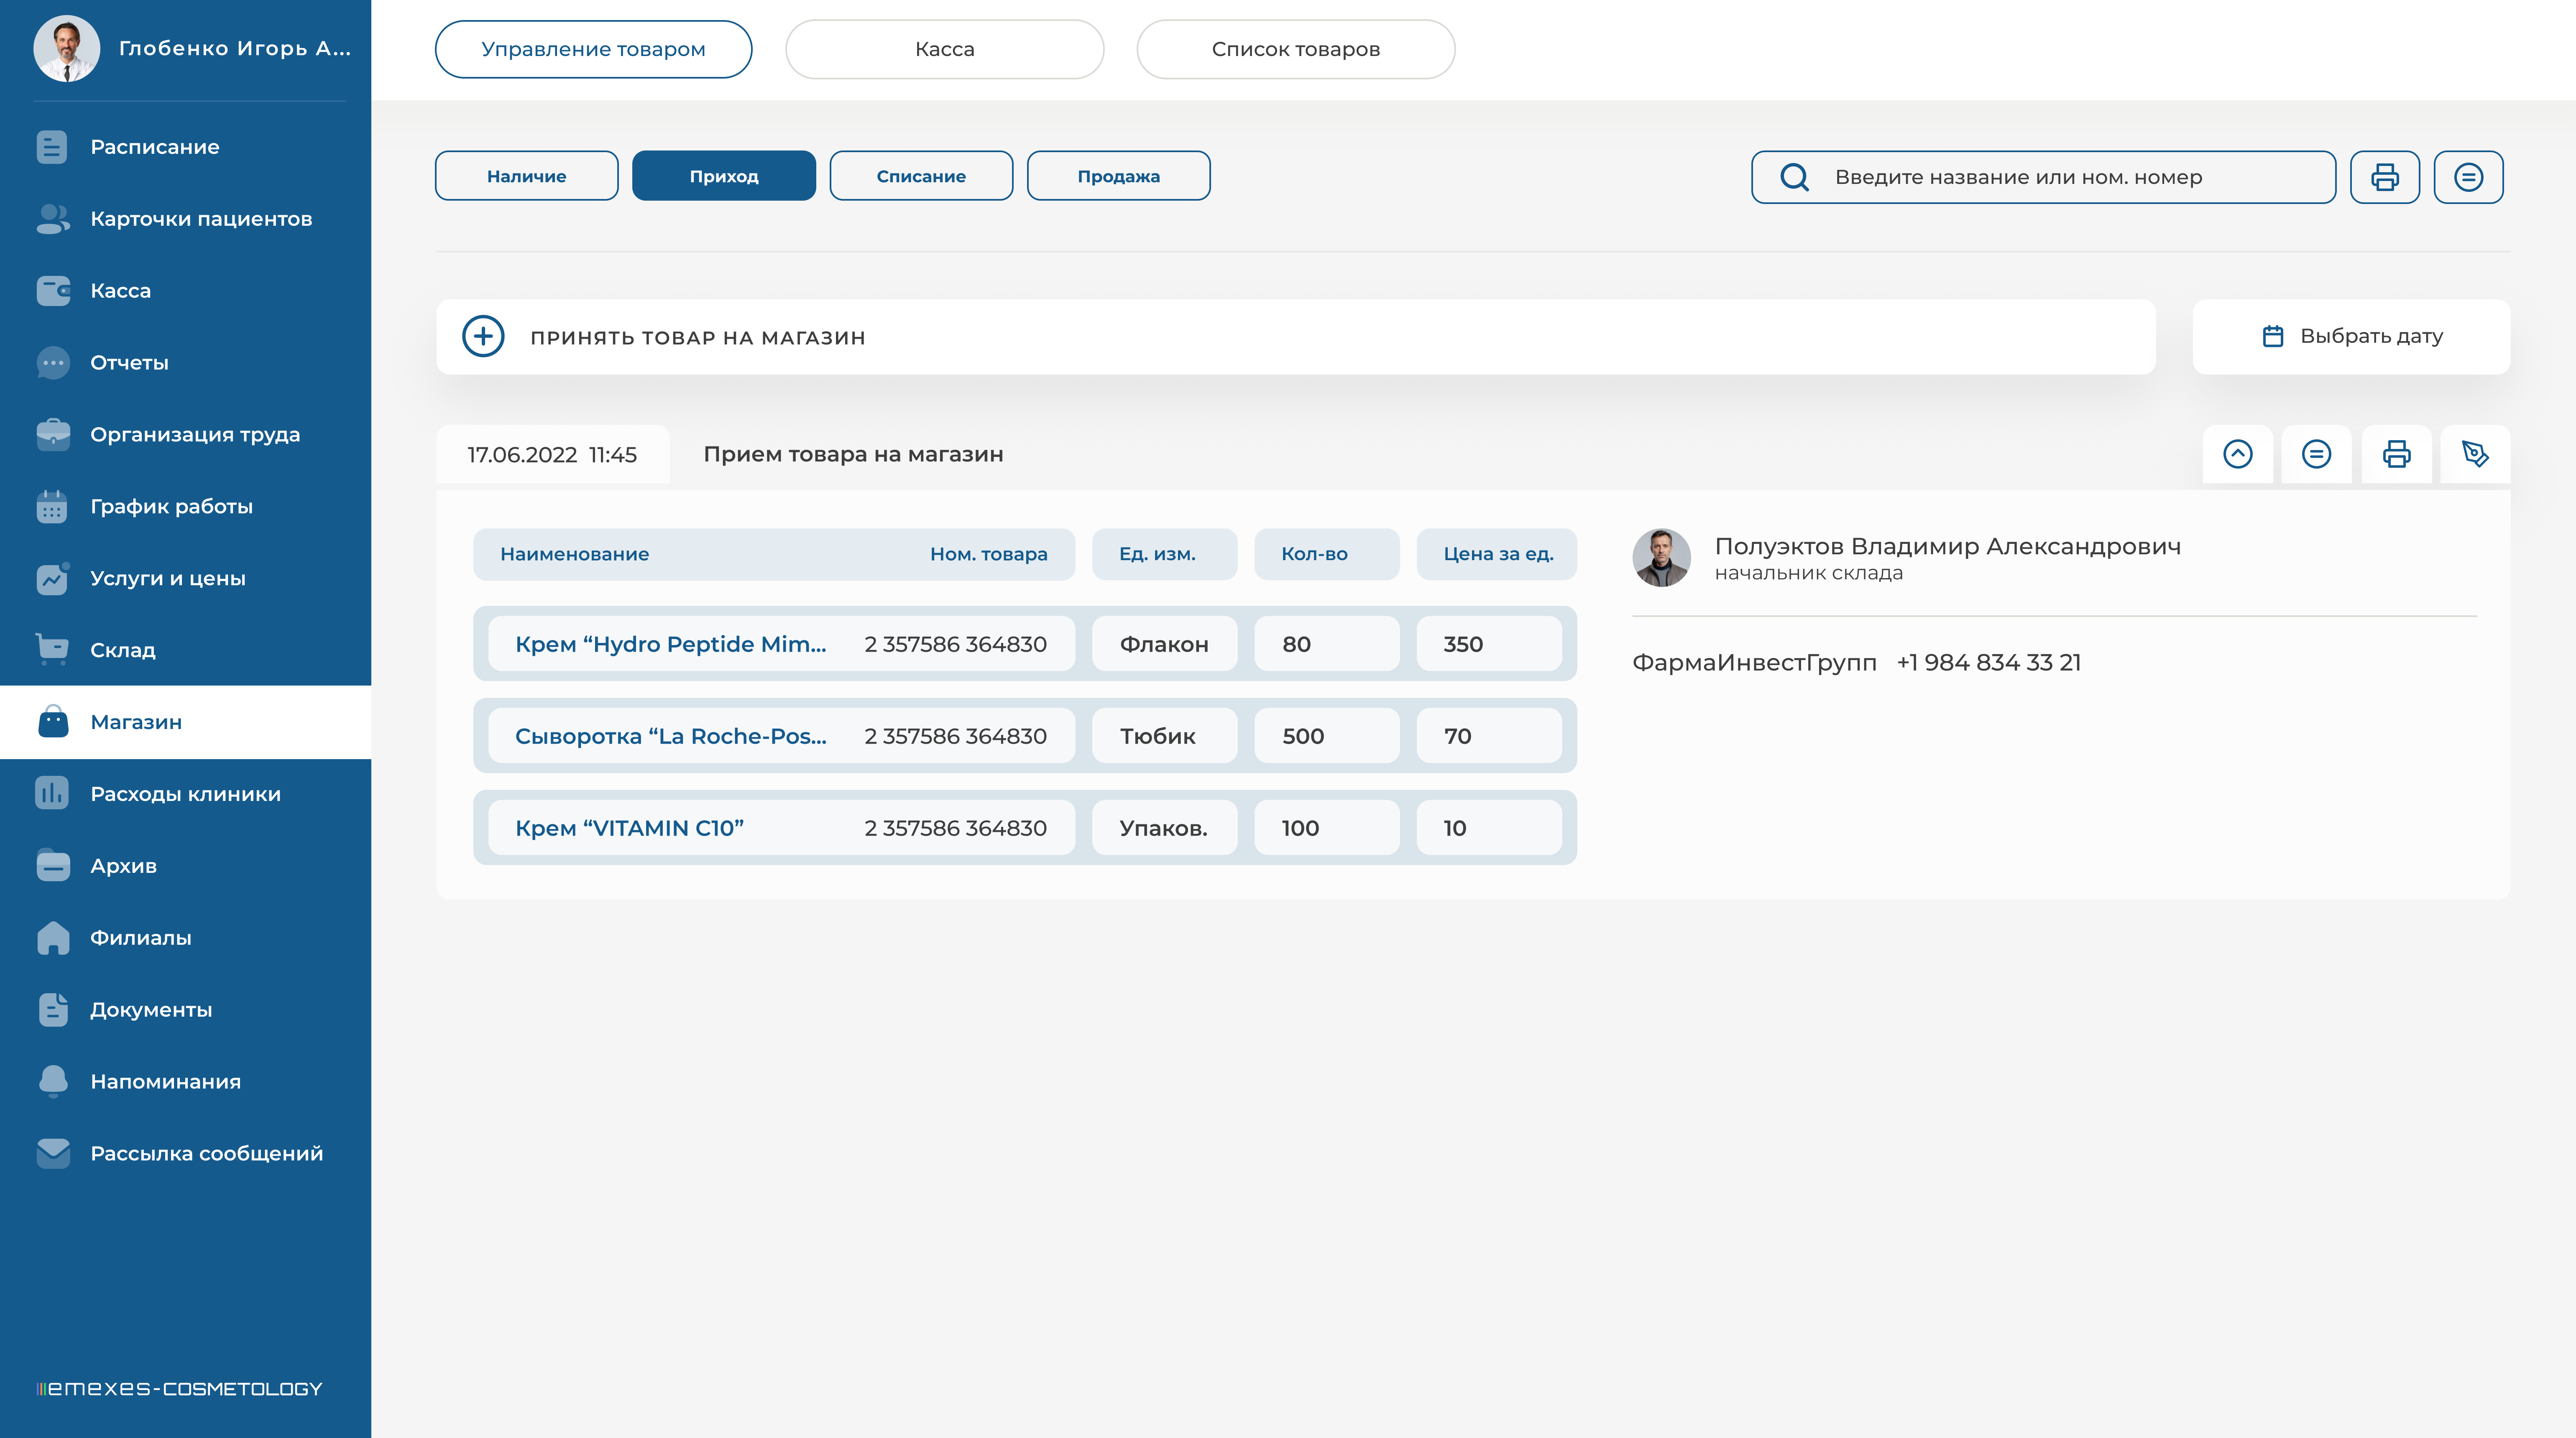Open the Список товаров section
The image size is (2576, 1438).
pos(1295,49)
